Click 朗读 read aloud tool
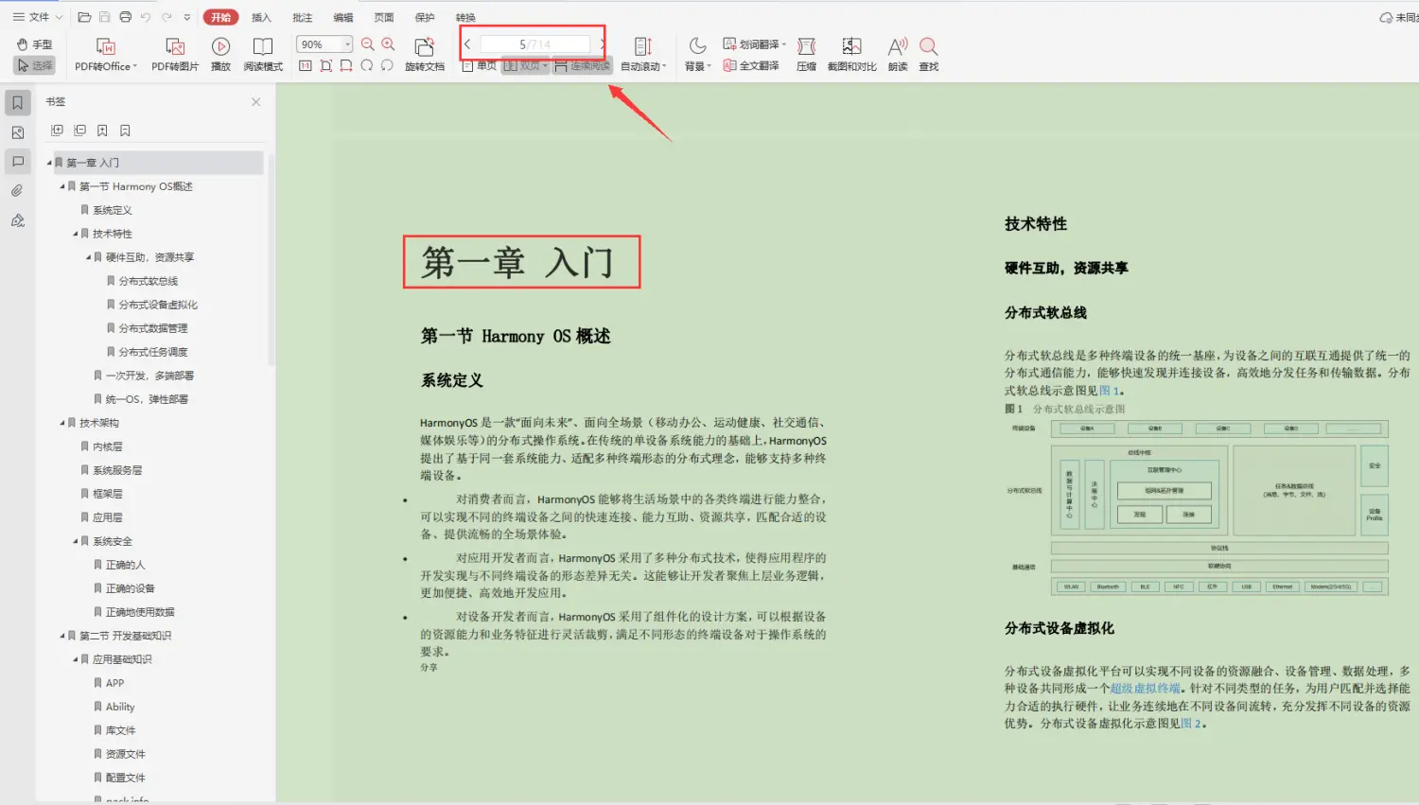Image resolution: width=1419 pixels, height=805 pixels. [x=898, y=55]
